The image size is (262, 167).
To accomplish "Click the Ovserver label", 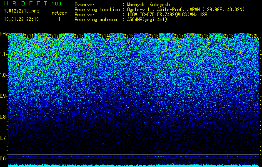I will (85, 5).
